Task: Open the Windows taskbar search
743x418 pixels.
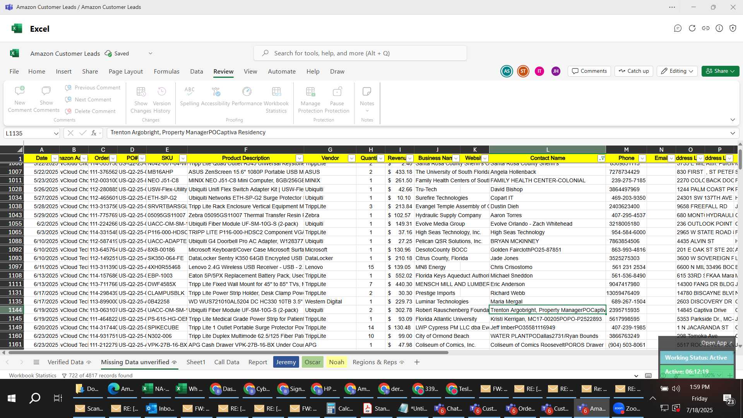Action: pos(35,398)
